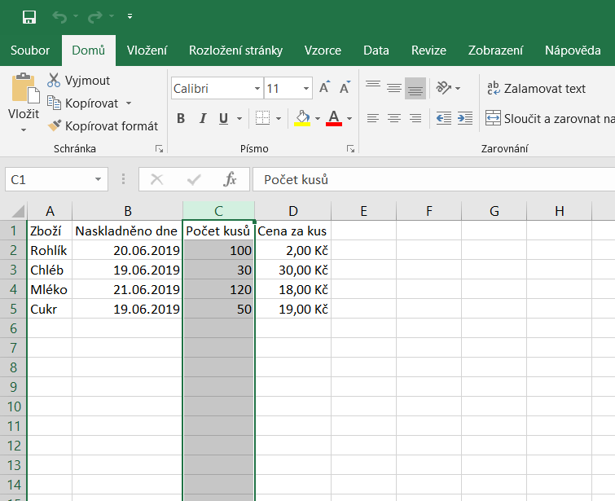
Task: Switch to the Vložení tab
Action: point(147,51)
